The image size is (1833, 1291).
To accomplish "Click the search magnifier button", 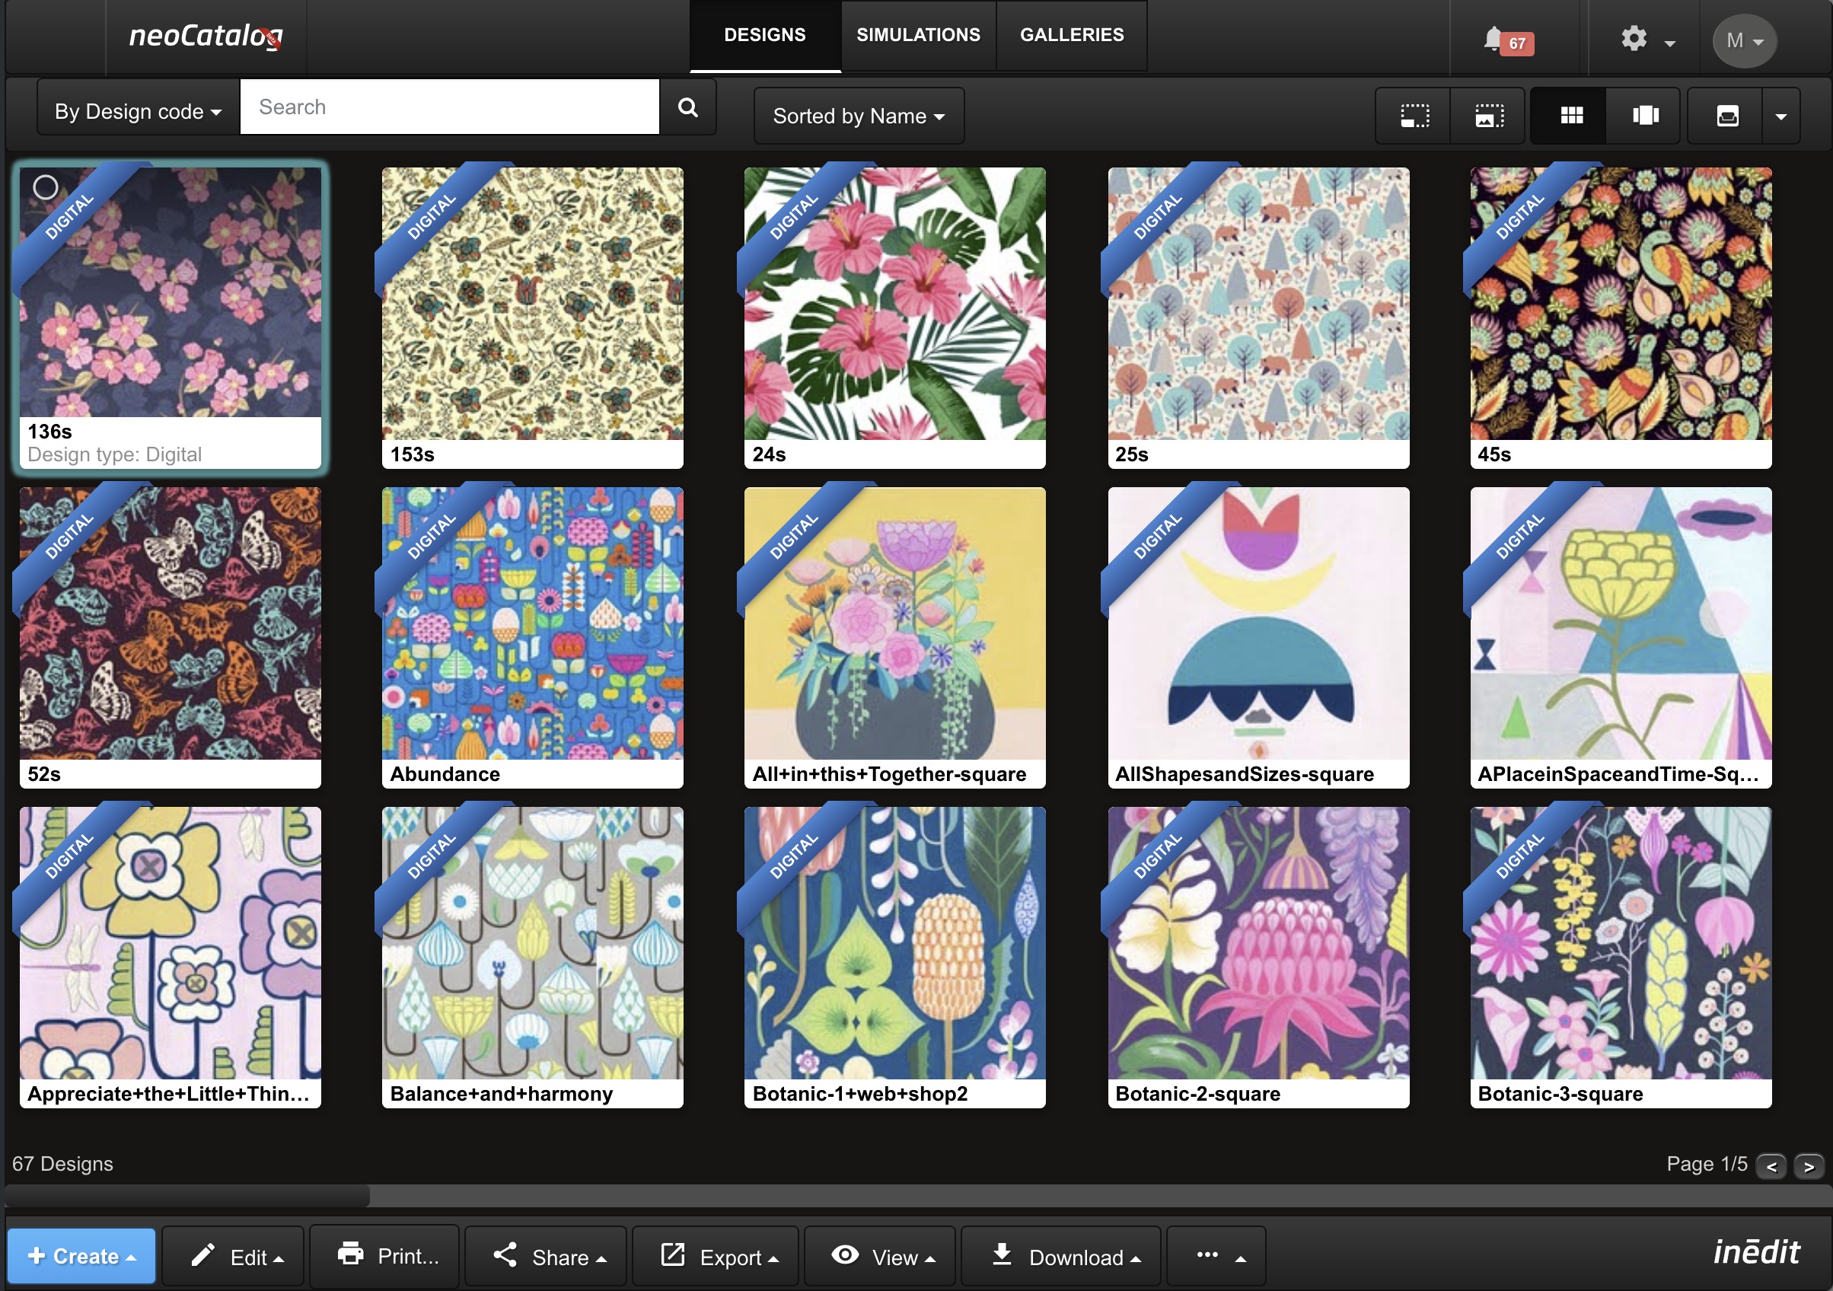I will 687,107.
